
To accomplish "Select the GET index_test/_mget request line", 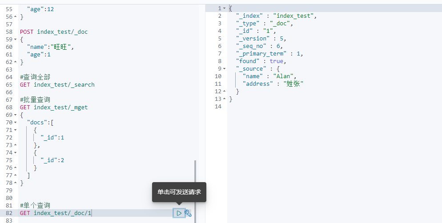I will tap(54, 107).
